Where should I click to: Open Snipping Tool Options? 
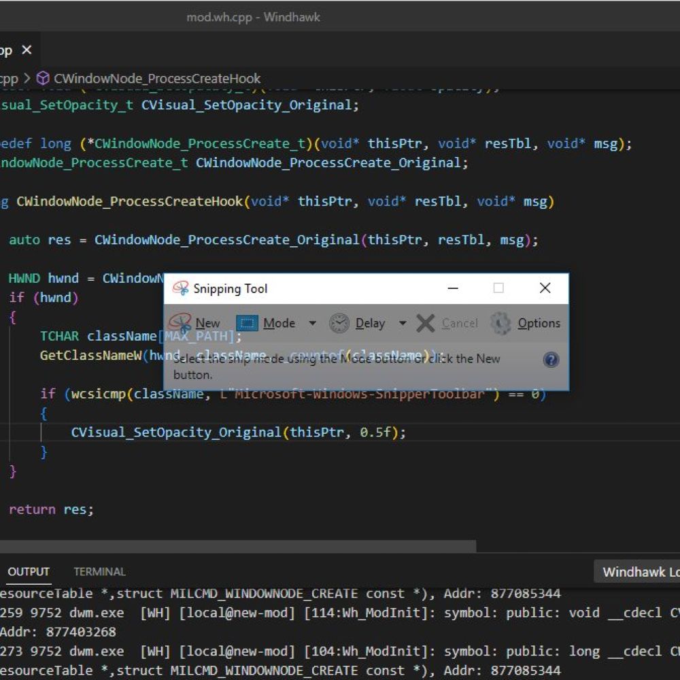pos(525,323)
